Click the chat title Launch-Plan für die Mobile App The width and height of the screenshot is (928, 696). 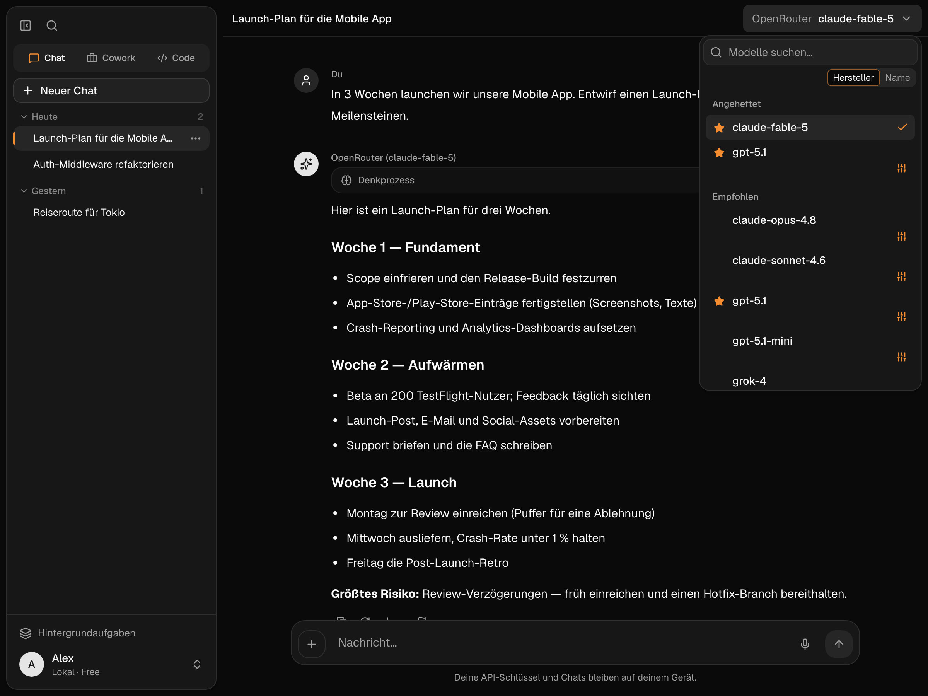pos(312,19)
